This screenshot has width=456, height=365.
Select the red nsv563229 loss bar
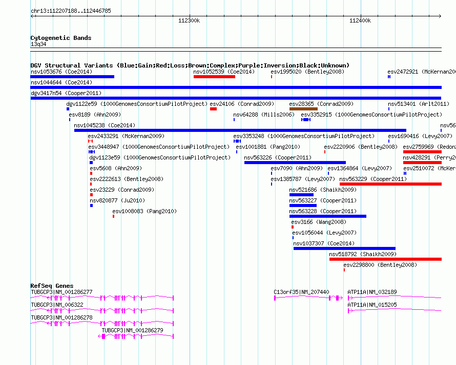point(390,184)
